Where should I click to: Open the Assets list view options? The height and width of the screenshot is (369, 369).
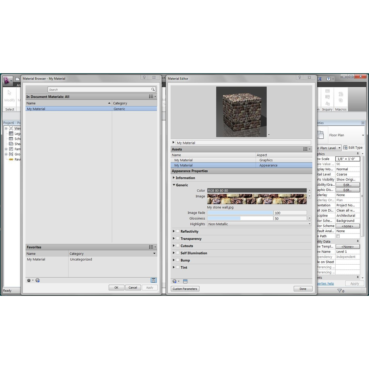306,149
